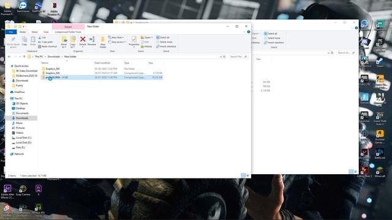Click the back window search box
The height and width of the screenshot is (220, 392).
click(x=345, y=53)
